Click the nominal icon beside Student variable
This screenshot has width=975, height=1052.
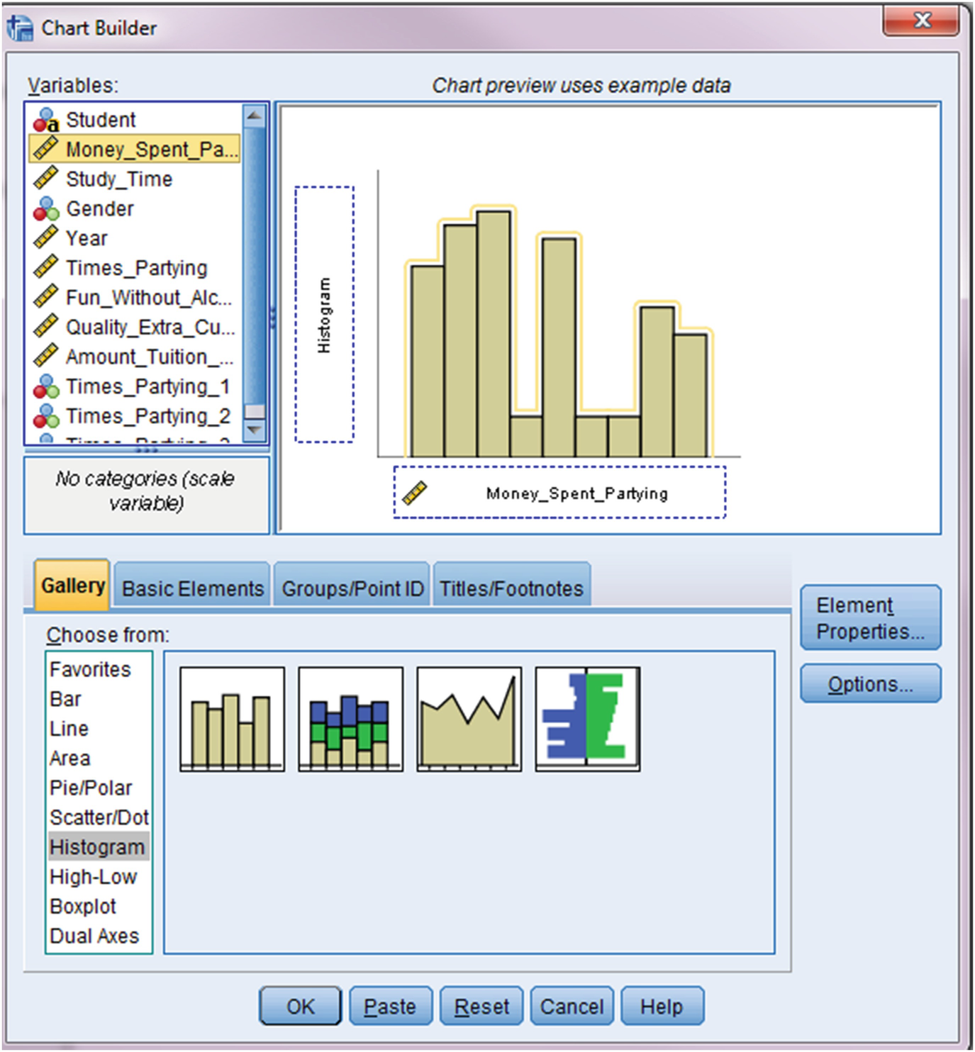pyautogui.click(x=46, y=120)
